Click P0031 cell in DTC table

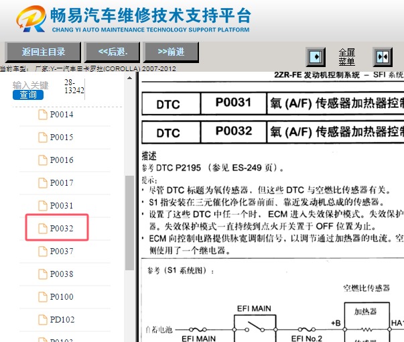233,103
